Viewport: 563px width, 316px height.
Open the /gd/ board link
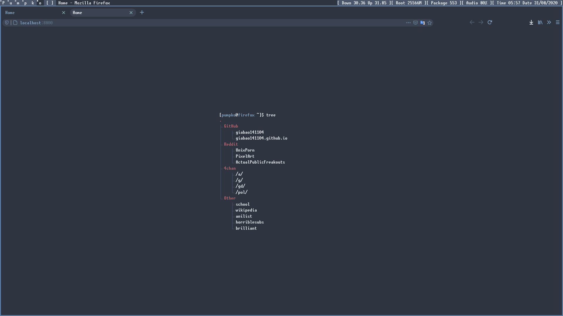(240, 186)
